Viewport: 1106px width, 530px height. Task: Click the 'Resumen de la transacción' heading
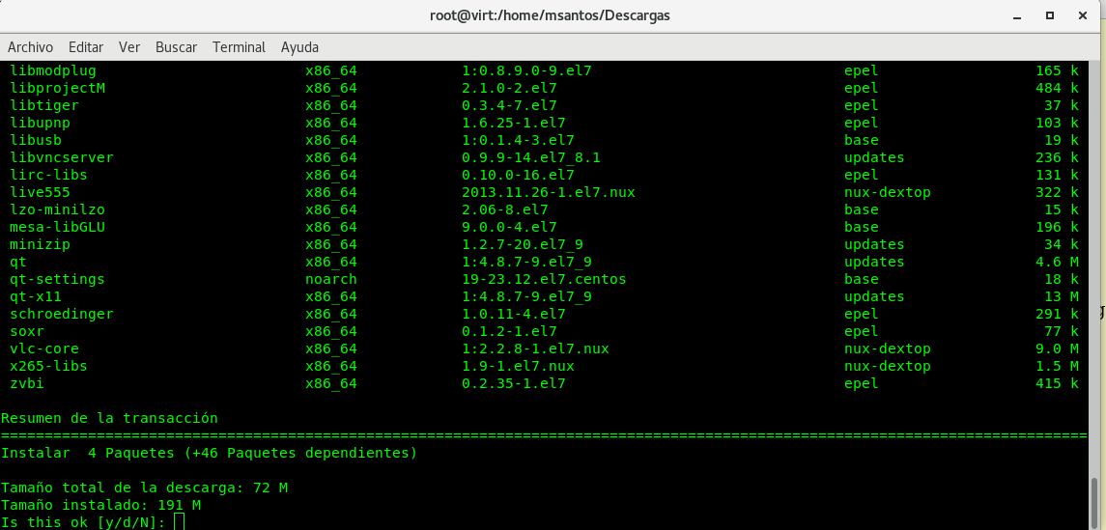[109, 418]
